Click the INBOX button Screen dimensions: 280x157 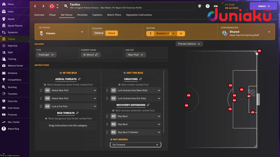point(263,6)
